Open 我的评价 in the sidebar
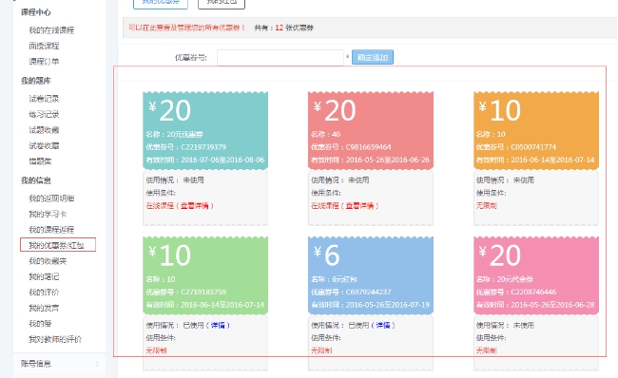This screenshot has width=618, height=378. (x=44, y=293)
